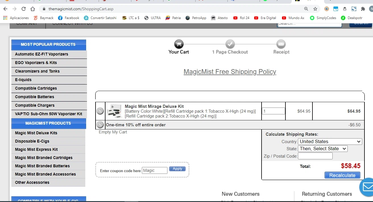
Task: Open the Country dropdown
Action: [330, 141]
